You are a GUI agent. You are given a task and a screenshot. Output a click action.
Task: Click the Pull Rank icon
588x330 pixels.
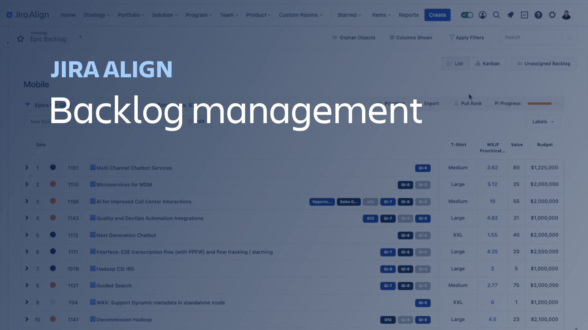(456, 104)
